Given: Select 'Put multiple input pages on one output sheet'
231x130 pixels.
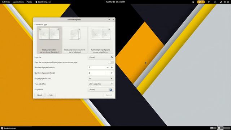Looking at the screenshot, I should coord(101,40).
